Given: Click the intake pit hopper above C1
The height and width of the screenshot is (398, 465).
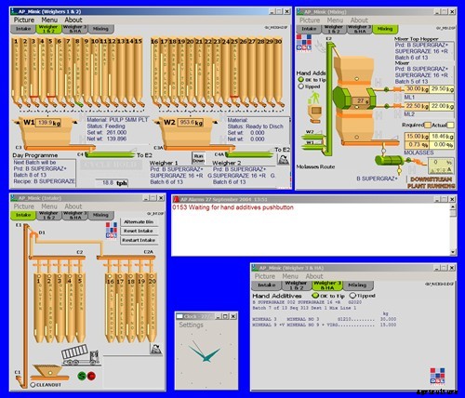Looking at the screenshot, I should 48,370.
